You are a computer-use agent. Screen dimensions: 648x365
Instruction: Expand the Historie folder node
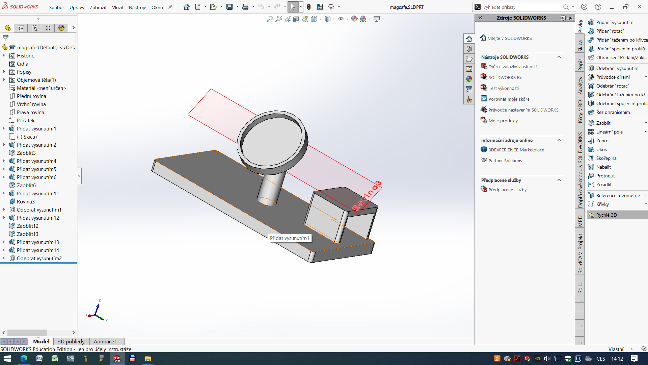click(4, 55)
